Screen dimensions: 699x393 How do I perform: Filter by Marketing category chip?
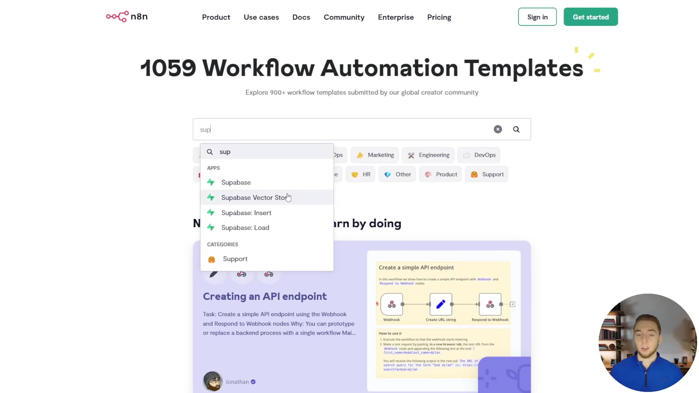point(375,155)
